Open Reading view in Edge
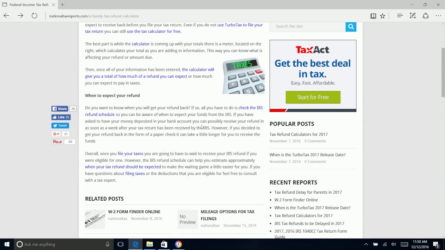 [373, 16]
